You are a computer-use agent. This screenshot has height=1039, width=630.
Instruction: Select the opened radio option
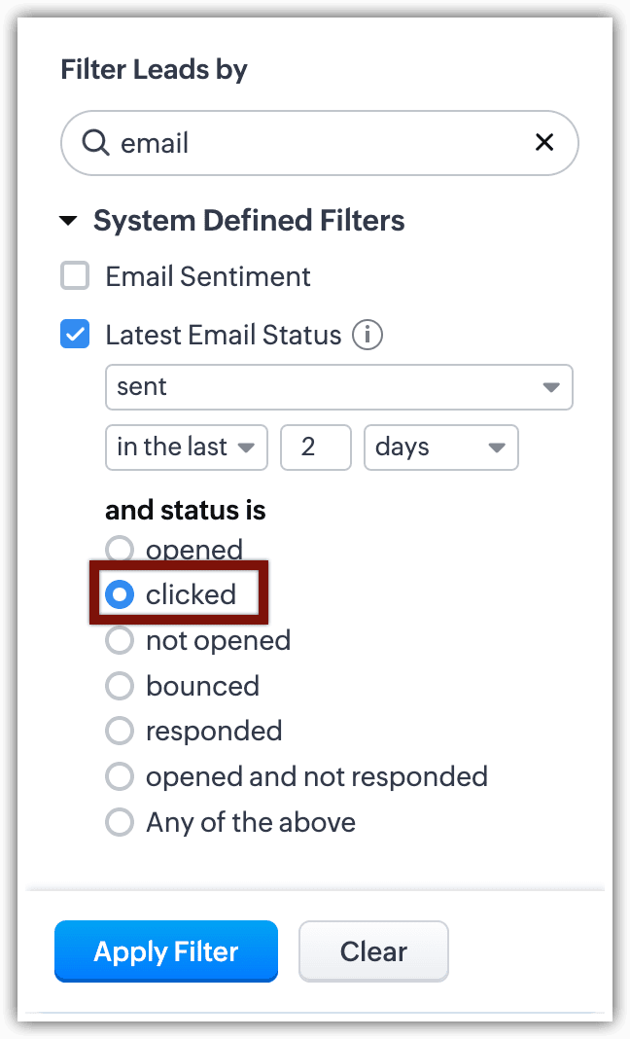click(120, 550)
